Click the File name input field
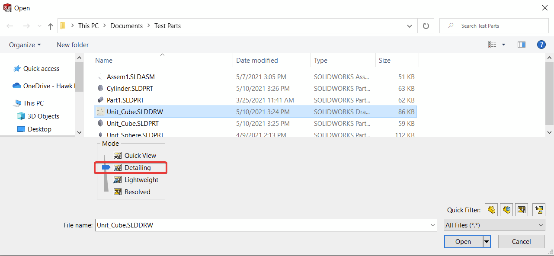This screenshot has width=554, height=256. (262, 225)
